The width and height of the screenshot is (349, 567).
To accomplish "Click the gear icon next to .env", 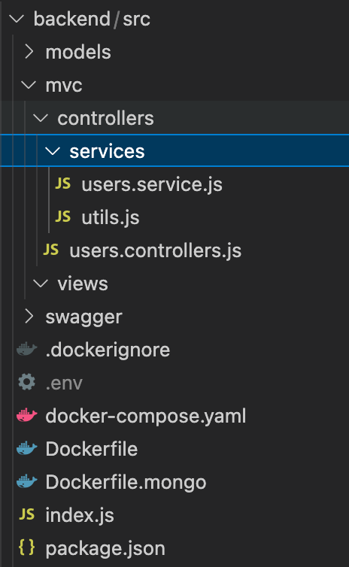I will click(27, 382).
